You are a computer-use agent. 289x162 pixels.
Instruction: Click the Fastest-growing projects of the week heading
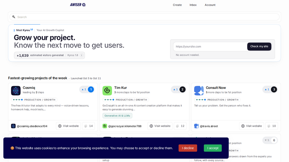click(38, 78)
